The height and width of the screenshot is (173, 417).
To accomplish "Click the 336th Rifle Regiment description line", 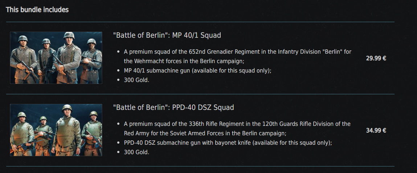I will 237,124.
